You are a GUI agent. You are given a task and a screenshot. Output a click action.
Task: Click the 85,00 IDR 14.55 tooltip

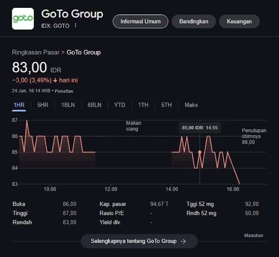200,128
